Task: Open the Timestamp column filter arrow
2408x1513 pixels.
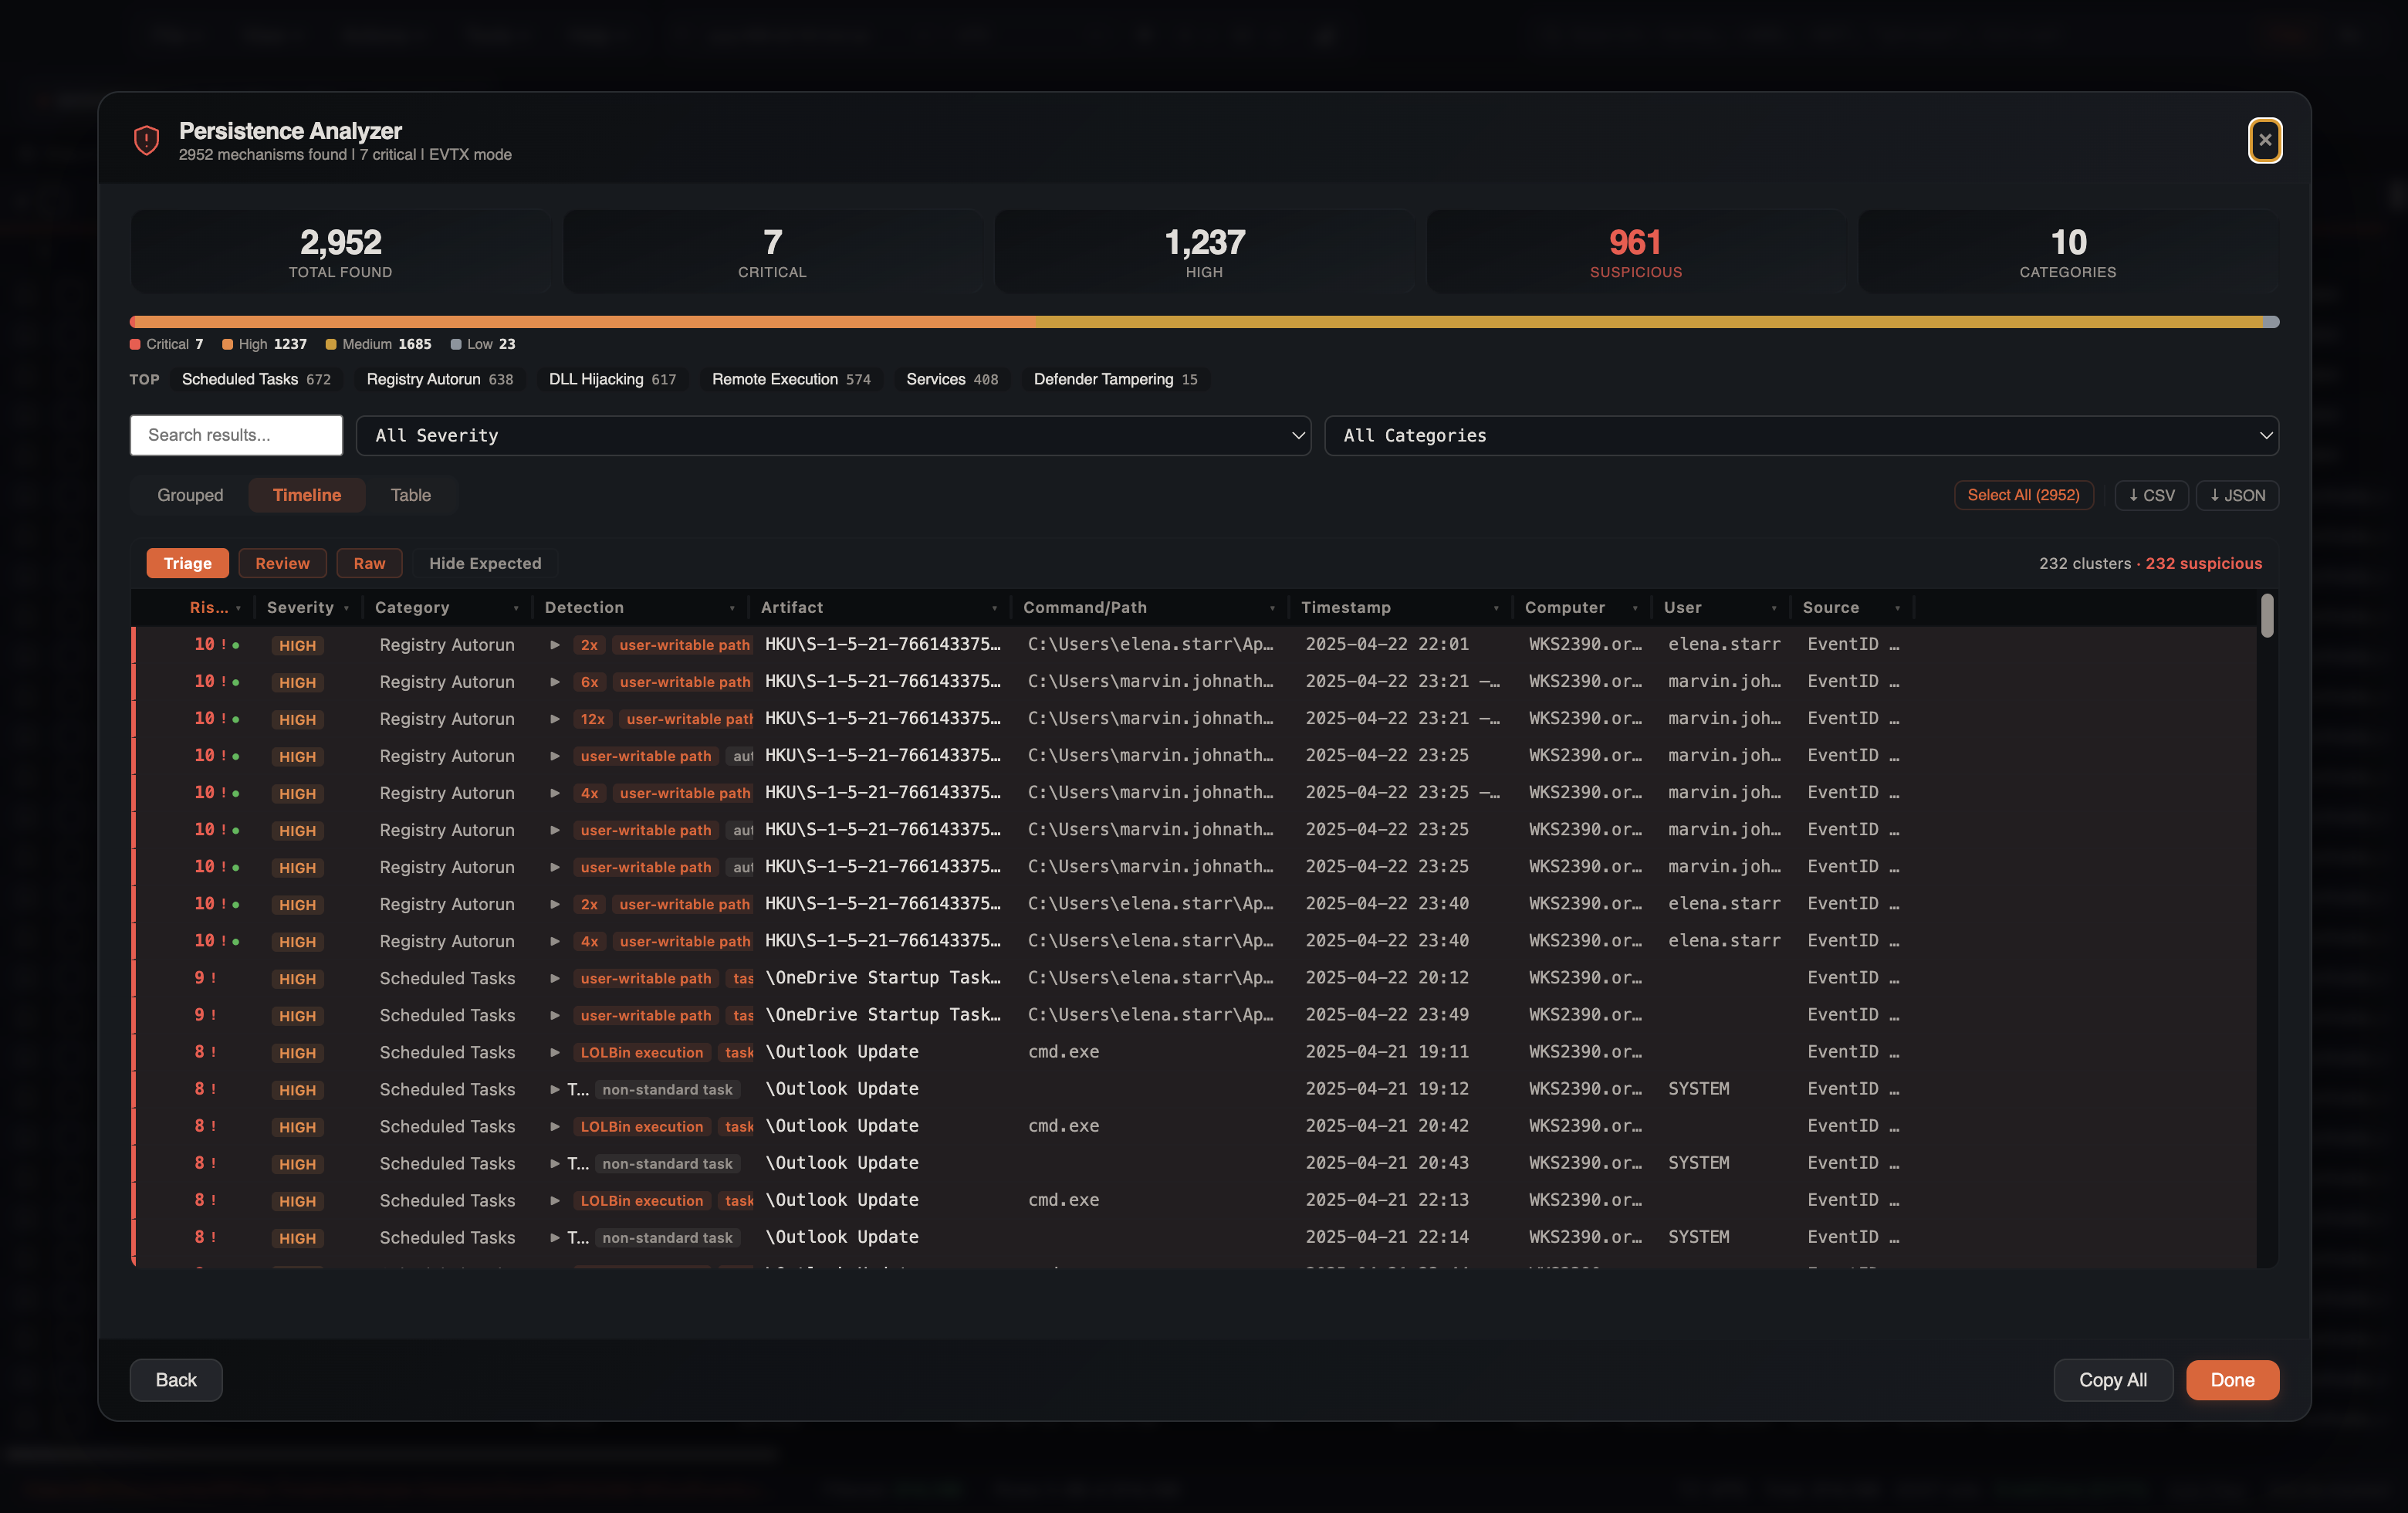Action: coord(1496,608)
